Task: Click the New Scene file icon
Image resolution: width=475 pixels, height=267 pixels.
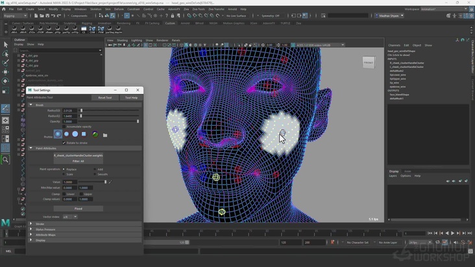Action: (x=36, y=16)
